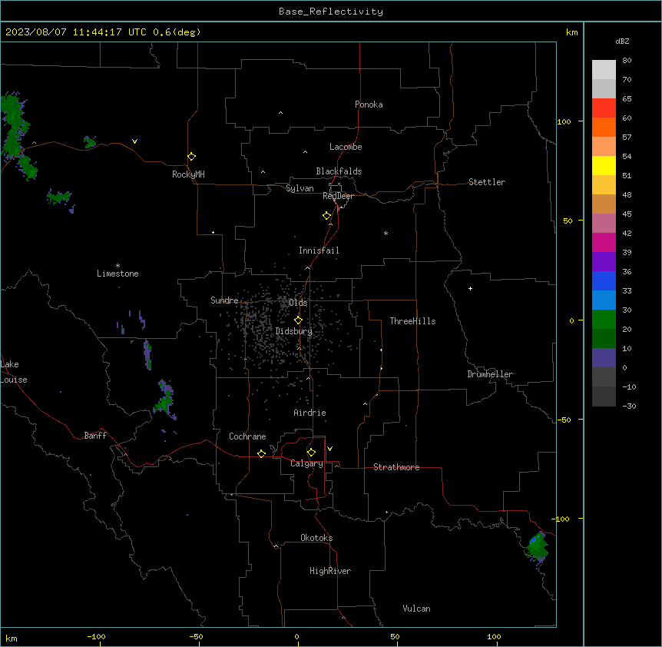Click the yellow marker below Cochrane

pyautogui.click(x=261, y=453)
